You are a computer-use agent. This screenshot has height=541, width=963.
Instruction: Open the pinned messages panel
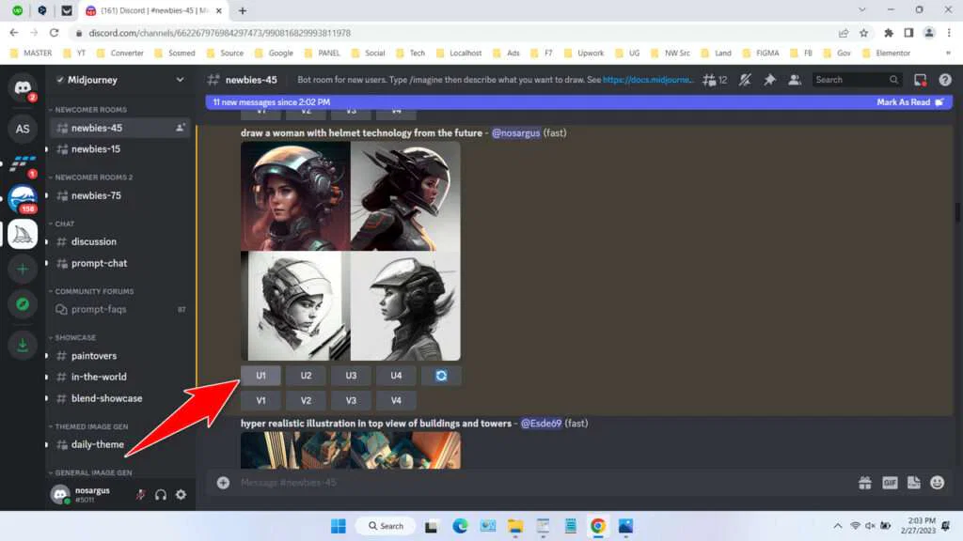coord(768,81)
